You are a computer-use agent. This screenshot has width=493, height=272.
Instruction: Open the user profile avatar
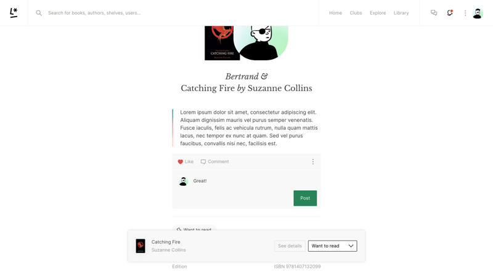coord(478,13)
